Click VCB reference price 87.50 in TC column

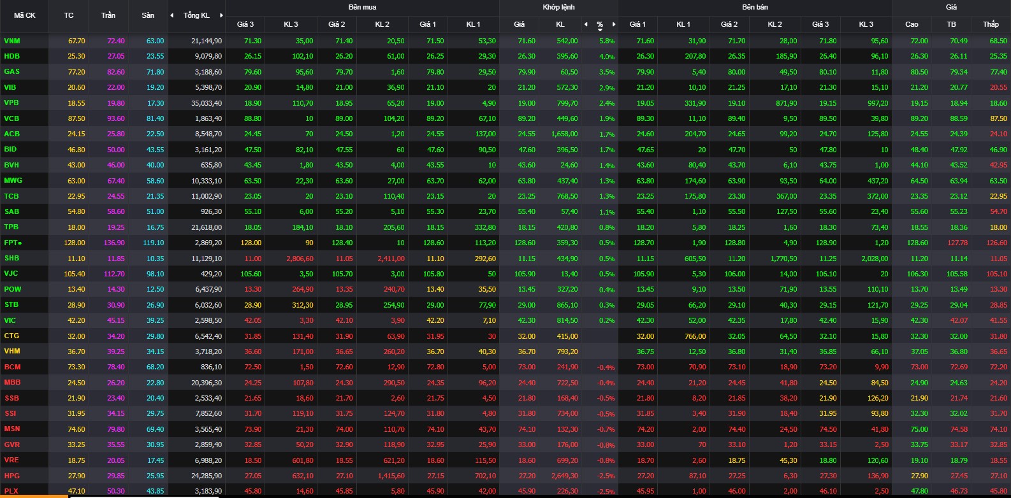point(76,118)
